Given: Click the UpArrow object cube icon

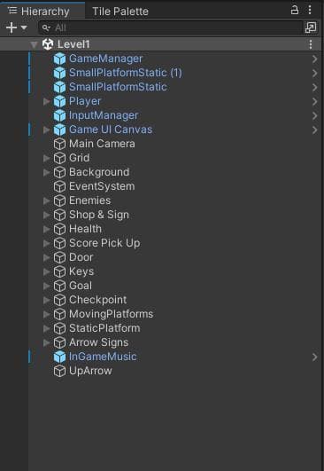Looking at the screenshot, I should coord(59,371).
